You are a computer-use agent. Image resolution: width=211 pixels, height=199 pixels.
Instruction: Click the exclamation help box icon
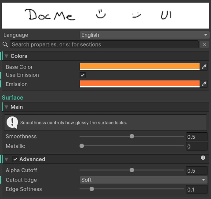(x=12, y=123)
